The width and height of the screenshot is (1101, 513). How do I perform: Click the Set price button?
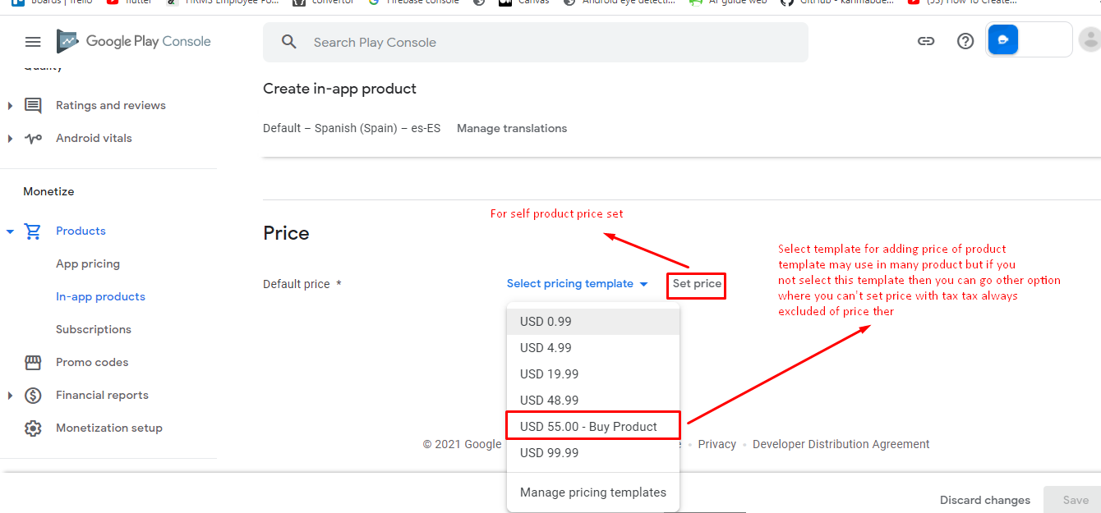coord(697,284)
